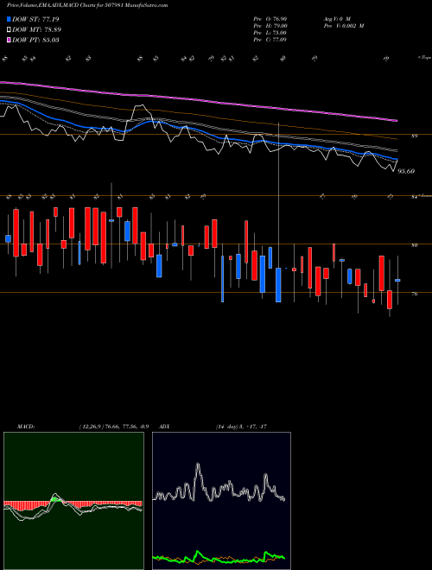This screenshot has height=570, width=432.
Task: Click the last line value label ending in .60
Action: [x=406, y=171]
